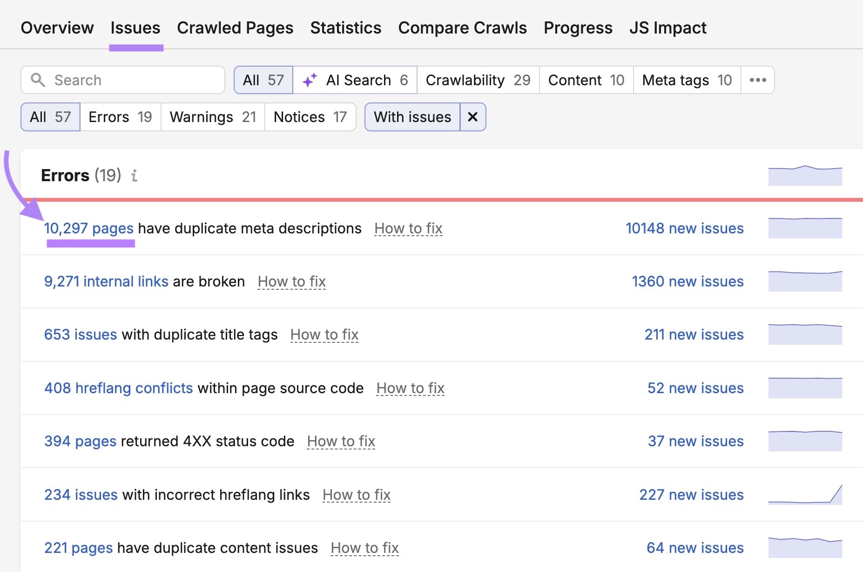Image resolution: width=863 pixels, height=572 pixels.
Task: Click trend chart for duplicate content issues
Action: tap(805, 548)
